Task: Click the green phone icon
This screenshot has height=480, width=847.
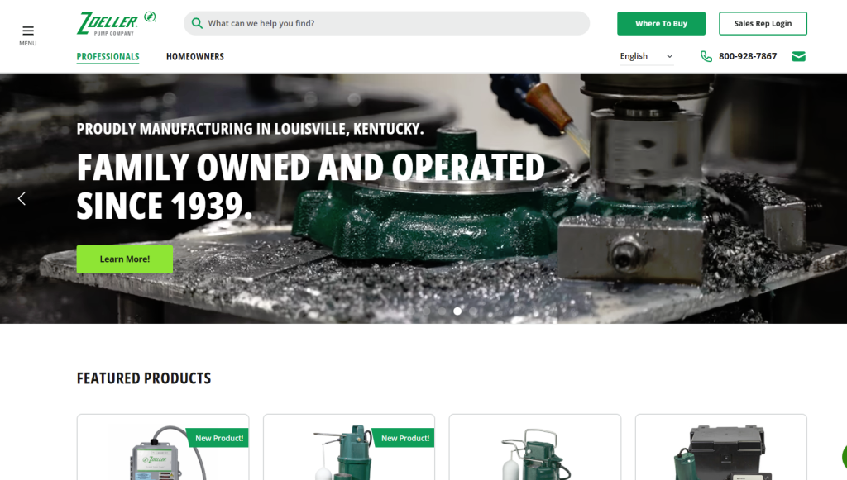Action: (x=706, y=56)
